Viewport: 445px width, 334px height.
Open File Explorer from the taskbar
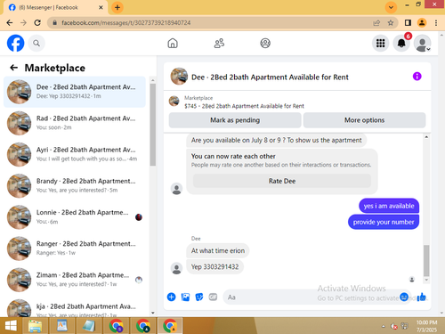35,326
